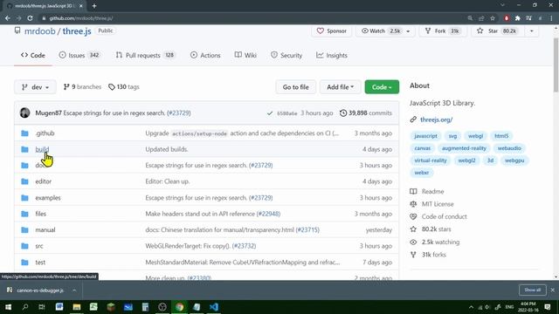Open the green Code dropdown

tap(382, 87)
